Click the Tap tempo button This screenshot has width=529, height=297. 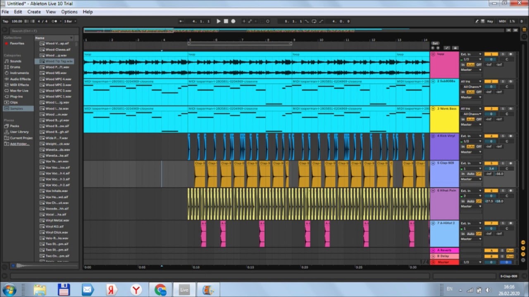[x=5, y=21]
